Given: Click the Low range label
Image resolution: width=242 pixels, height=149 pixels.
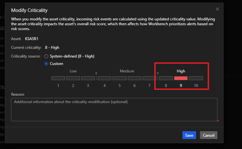Looking at the screenshot, I should coord(73,71).
